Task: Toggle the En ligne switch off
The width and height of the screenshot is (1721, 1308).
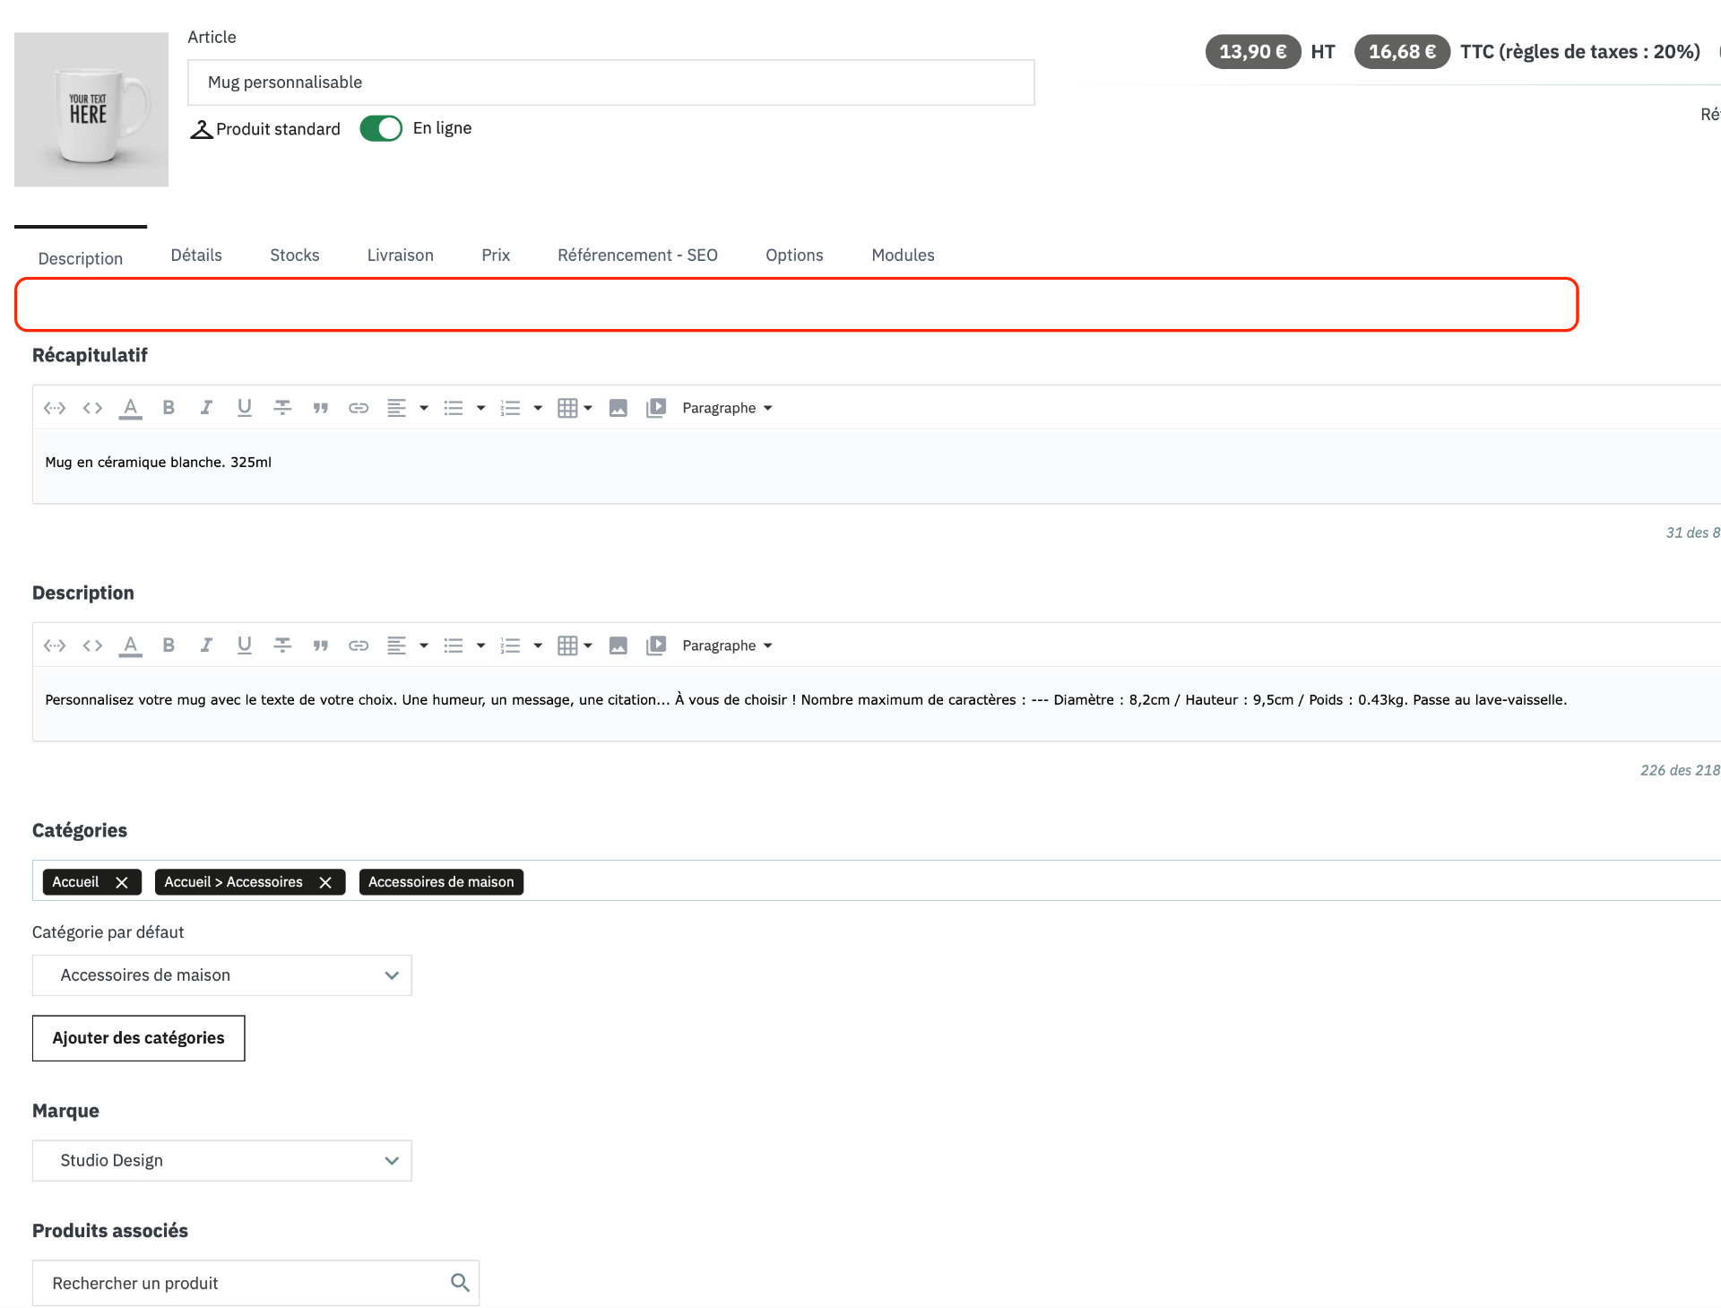Action: pyautogui.click(x=381, y=128)
